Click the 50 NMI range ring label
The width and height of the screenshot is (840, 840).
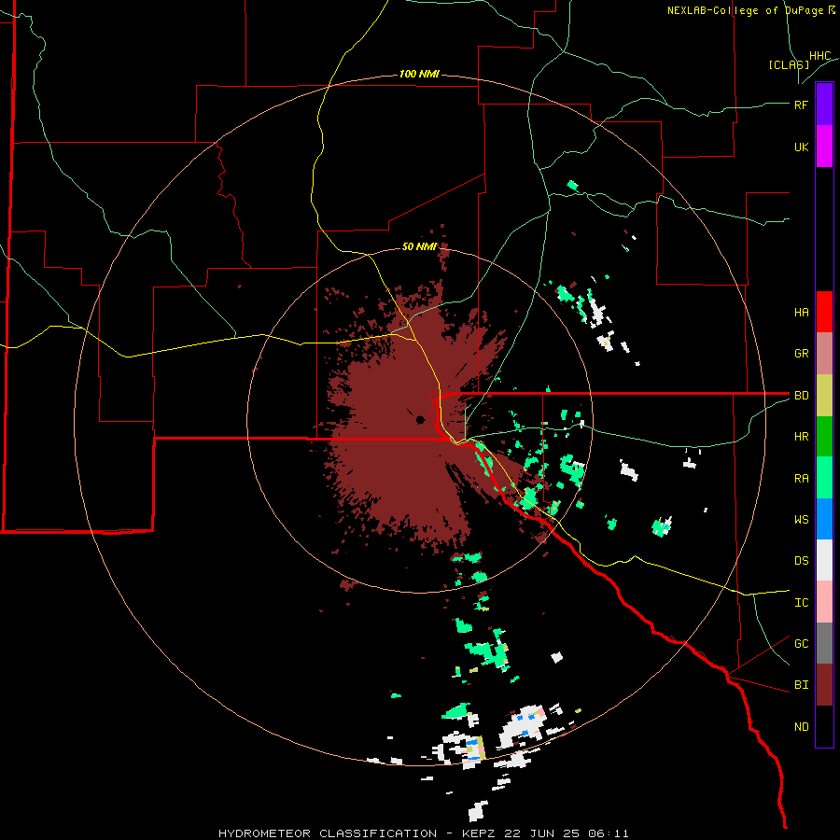tap(419, 246)
